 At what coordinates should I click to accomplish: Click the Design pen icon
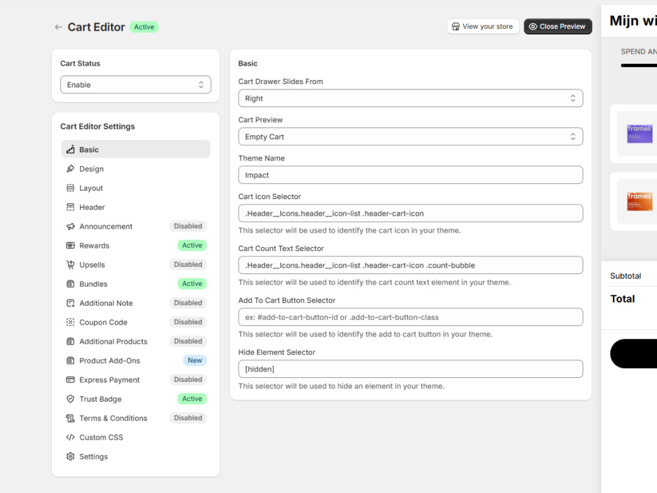(70, 169)
